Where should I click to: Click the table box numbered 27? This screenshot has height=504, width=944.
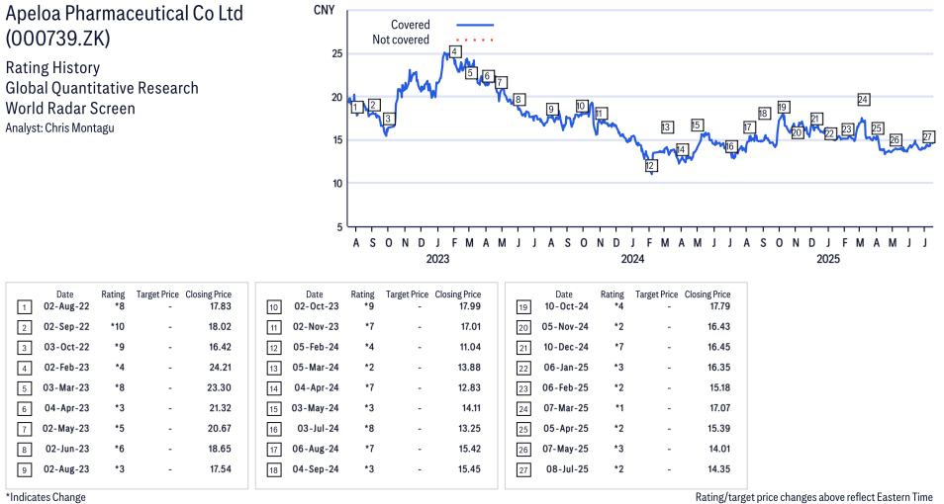pos(523,469)
